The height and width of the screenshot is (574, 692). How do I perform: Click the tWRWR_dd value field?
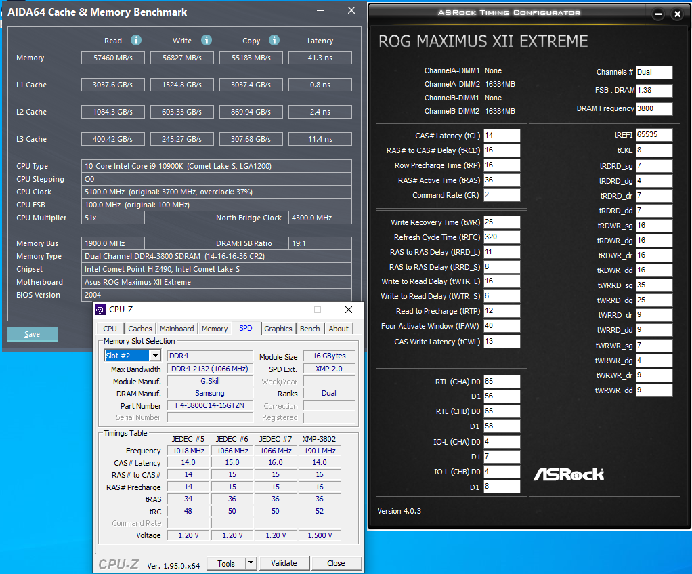(654, 390)
